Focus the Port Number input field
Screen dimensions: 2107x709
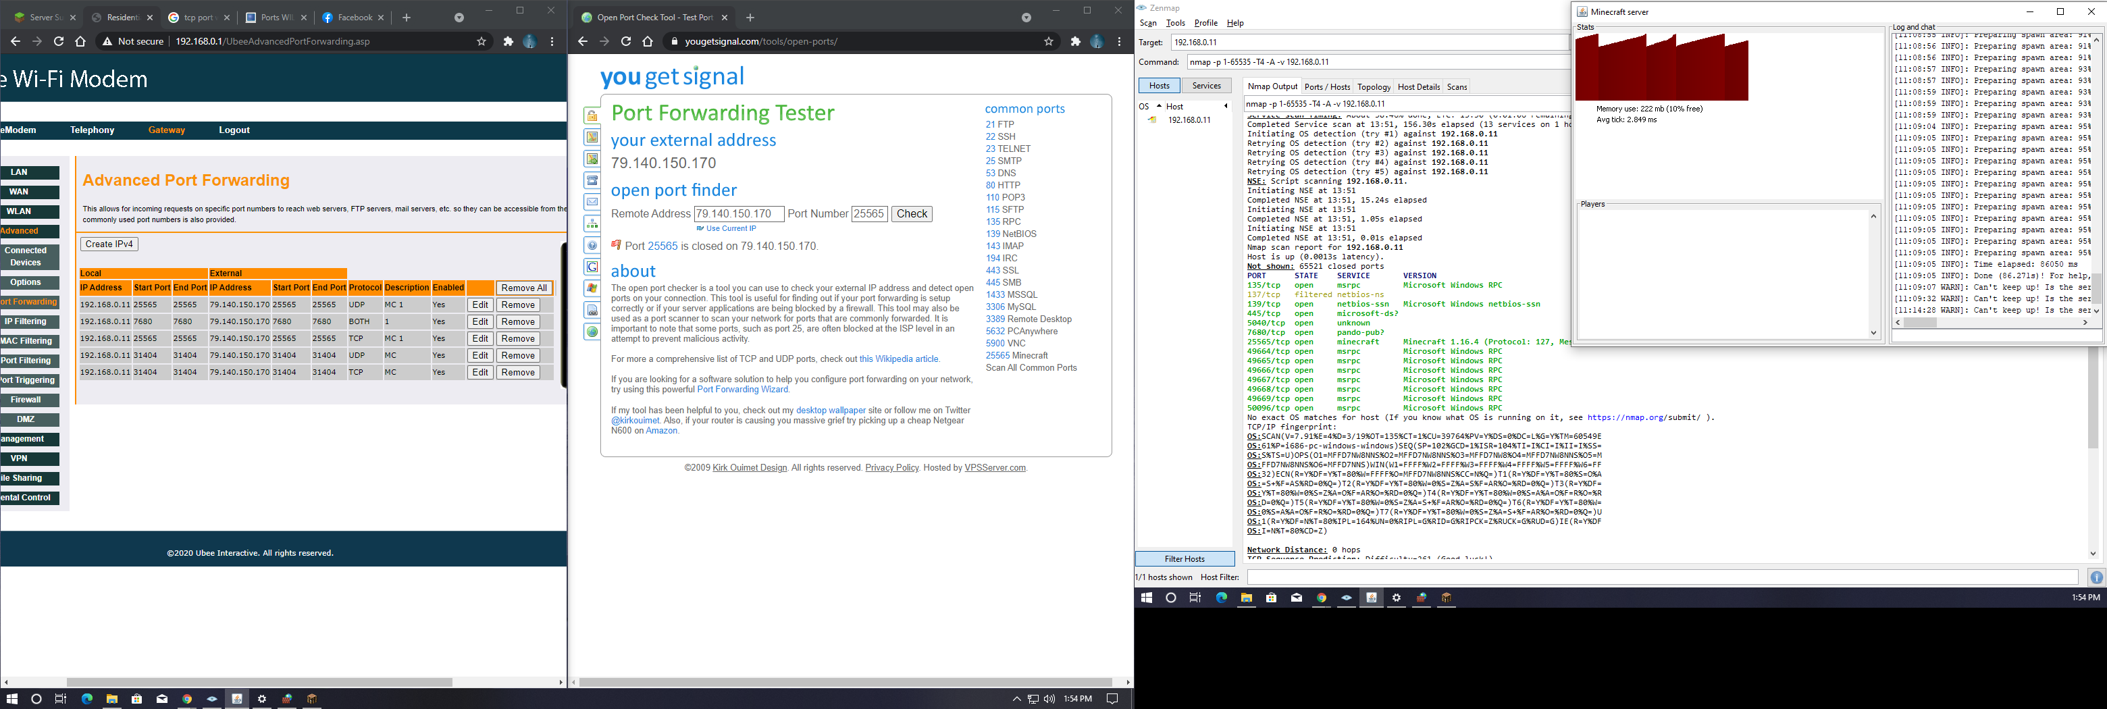pyautogui.click(x=869, y=214)
